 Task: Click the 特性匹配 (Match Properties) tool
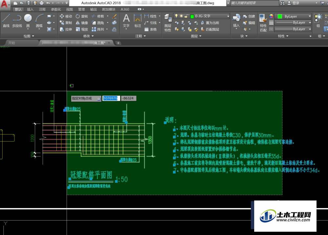tap(263, 23)
